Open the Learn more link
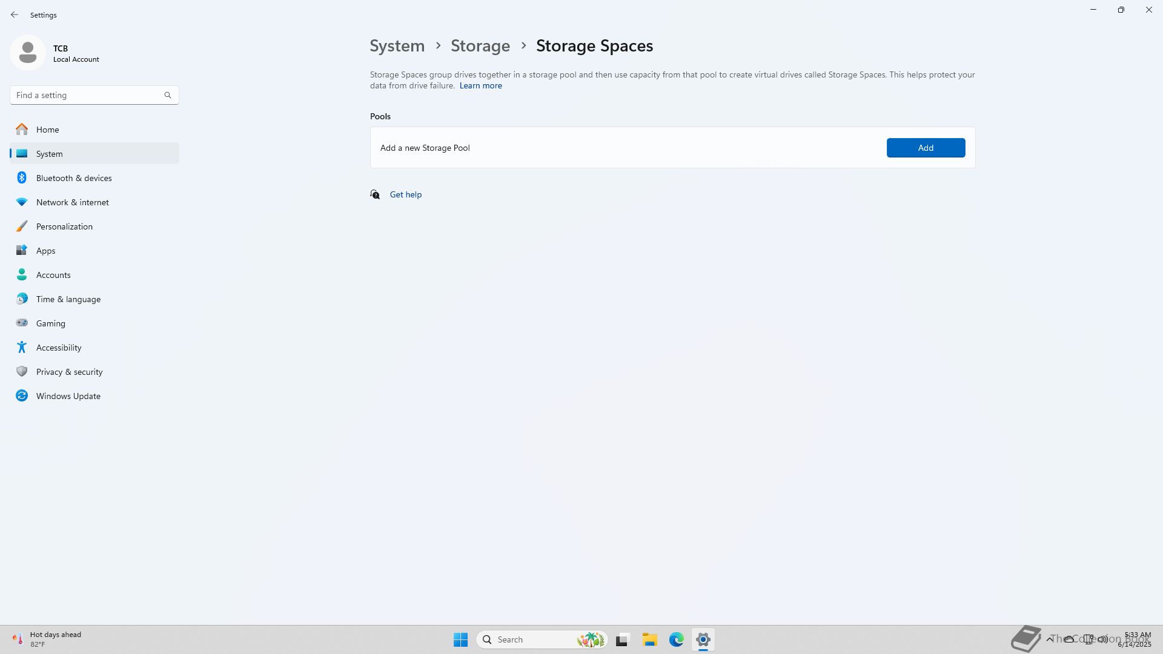This screenshot has width=1163, height=654. click(x=480, y=86)
